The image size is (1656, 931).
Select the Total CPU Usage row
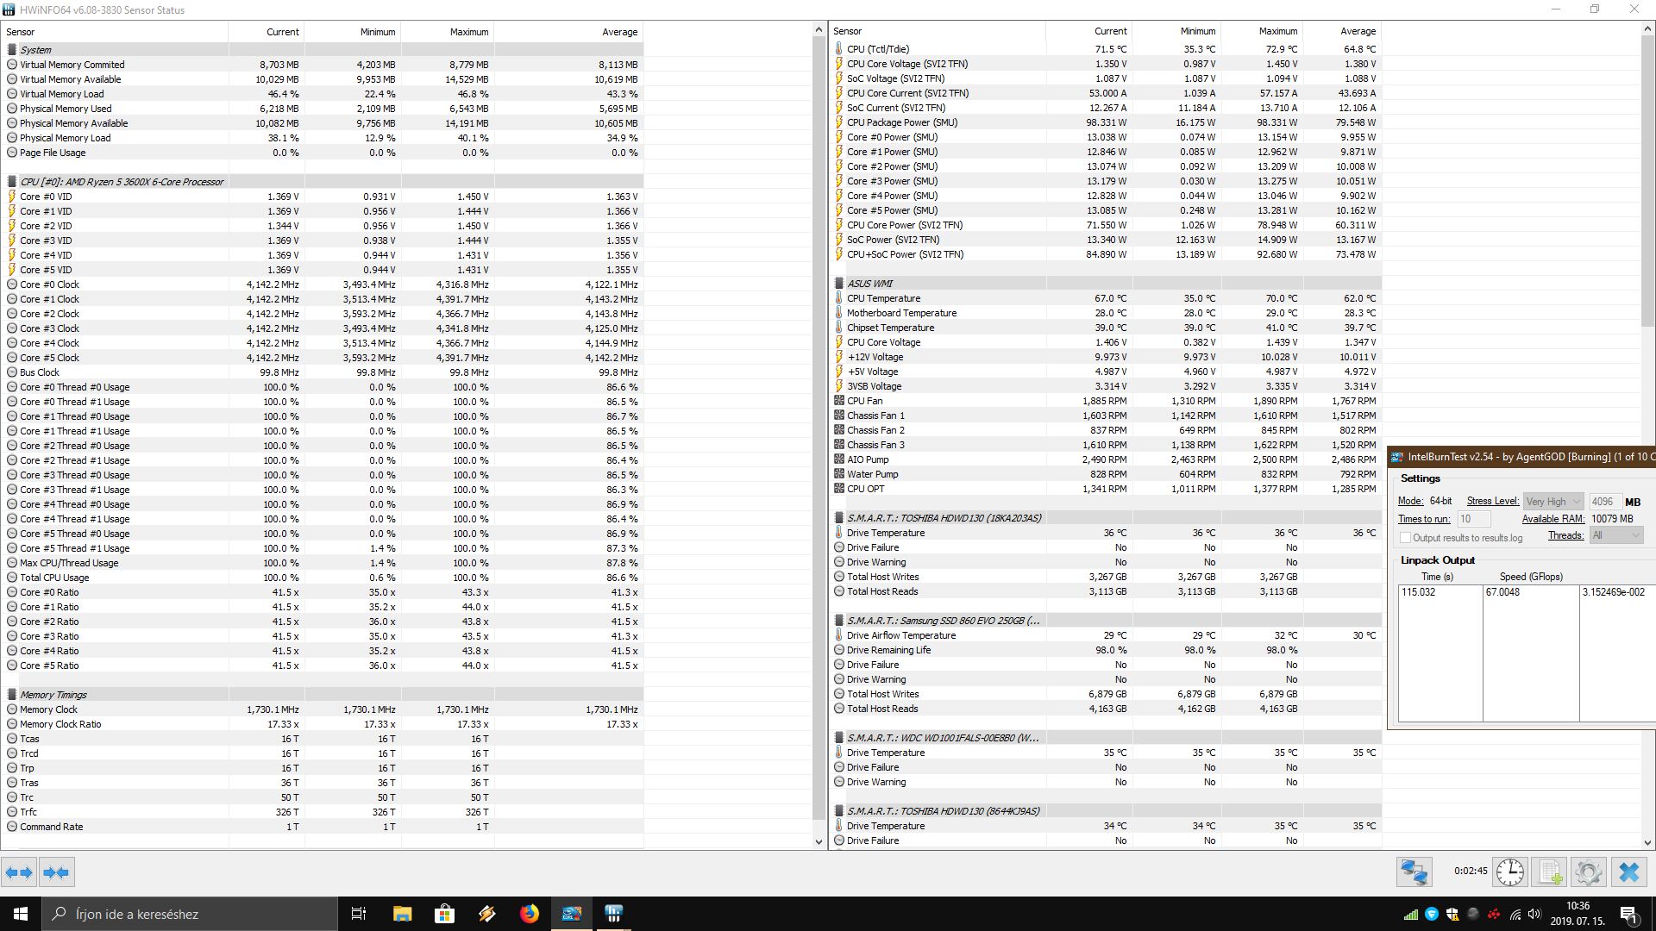(323, 578)
